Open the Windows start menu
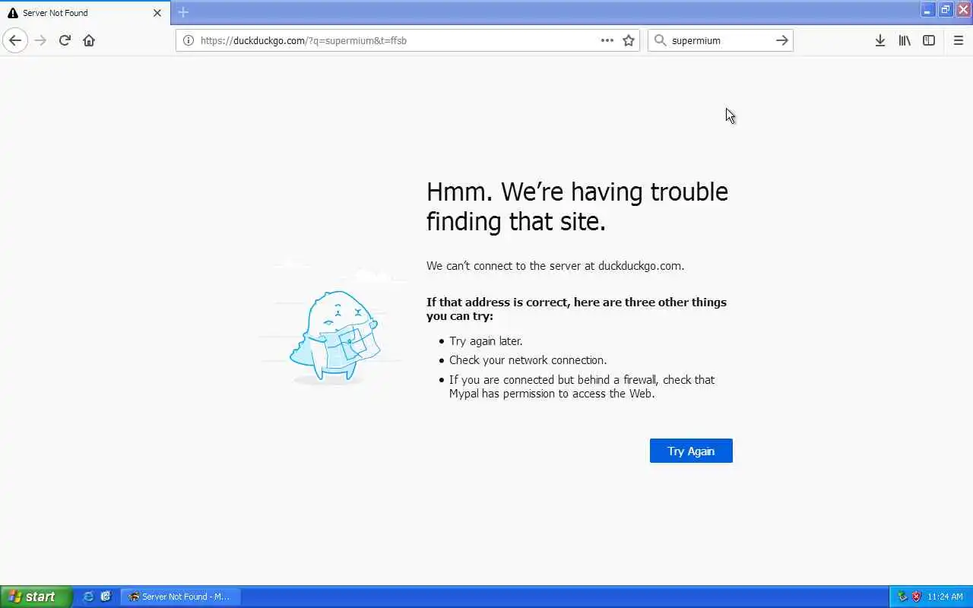The height and width of the screenshot is (608, 973). [36, 597]
